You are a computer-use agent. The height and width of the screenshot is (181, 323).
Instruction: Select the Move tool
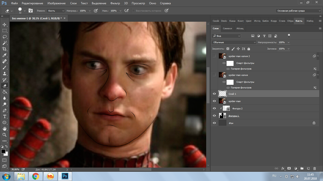[4, 25]
